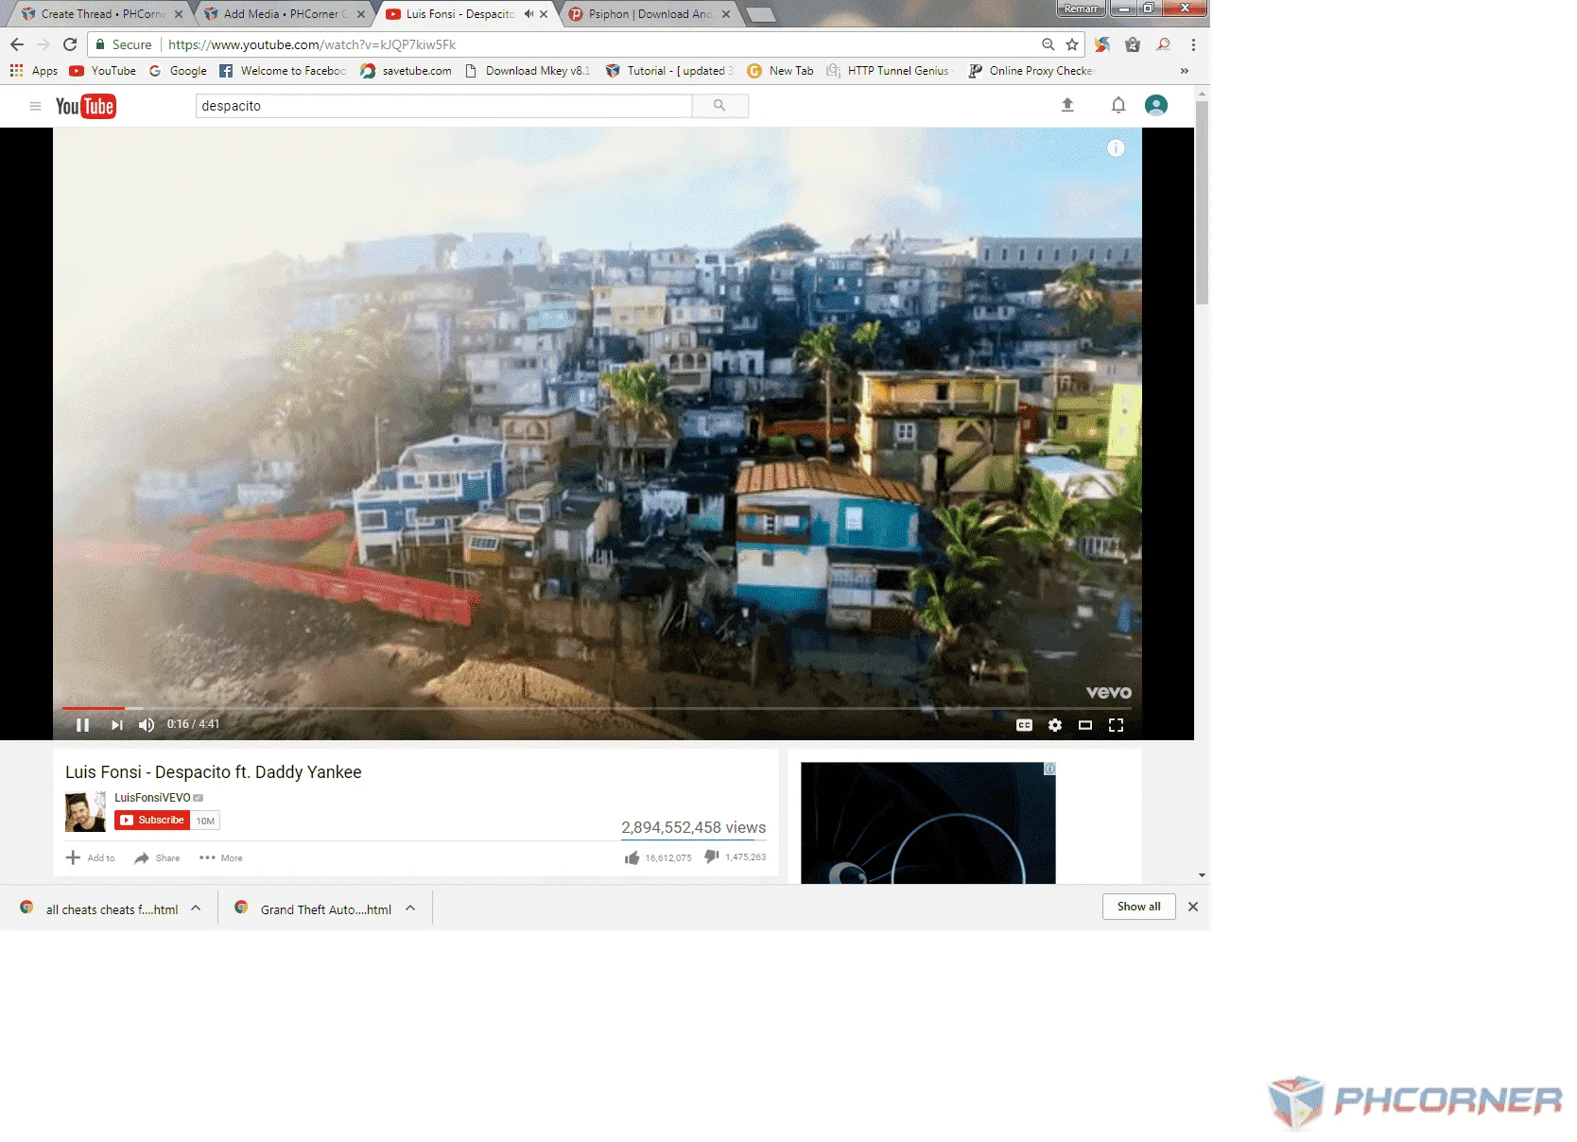The height and width of the screenshot is (1142, 1577).
Task: Open all cheats html download
Action: point(99,908)
